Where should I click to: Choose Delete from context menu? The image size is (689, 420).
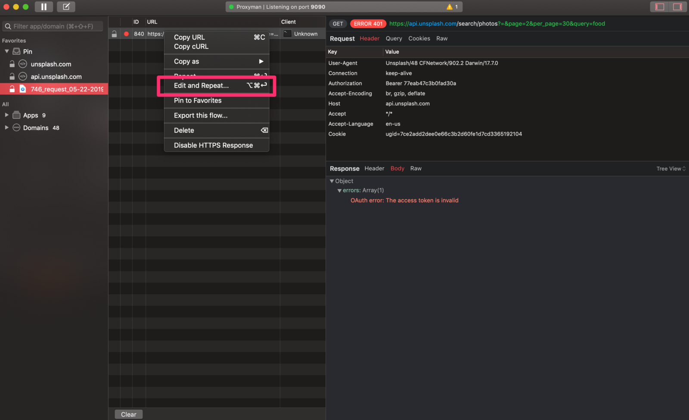[x=217, y=130]
